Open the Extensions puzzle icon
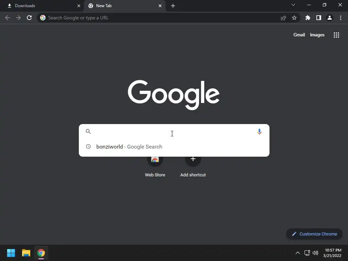Image resolution: width=348 pixels, height=261 pixels. point(308,18)
